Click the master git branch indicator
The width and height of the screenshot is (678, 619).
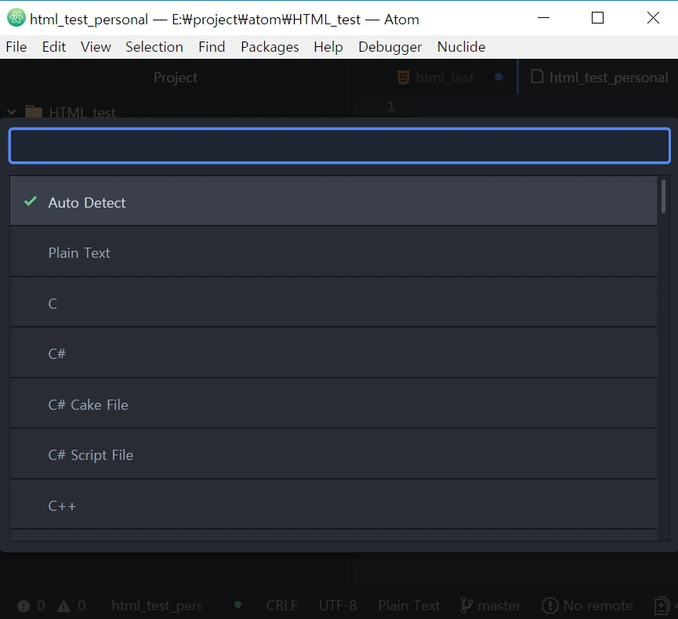click(x=491, y=606)
